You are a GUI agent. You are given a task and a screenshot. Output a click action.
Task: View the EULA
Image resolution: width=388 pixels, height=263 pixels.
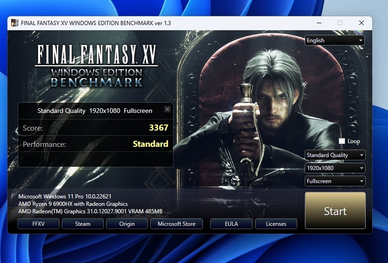[x=231, y=224]
